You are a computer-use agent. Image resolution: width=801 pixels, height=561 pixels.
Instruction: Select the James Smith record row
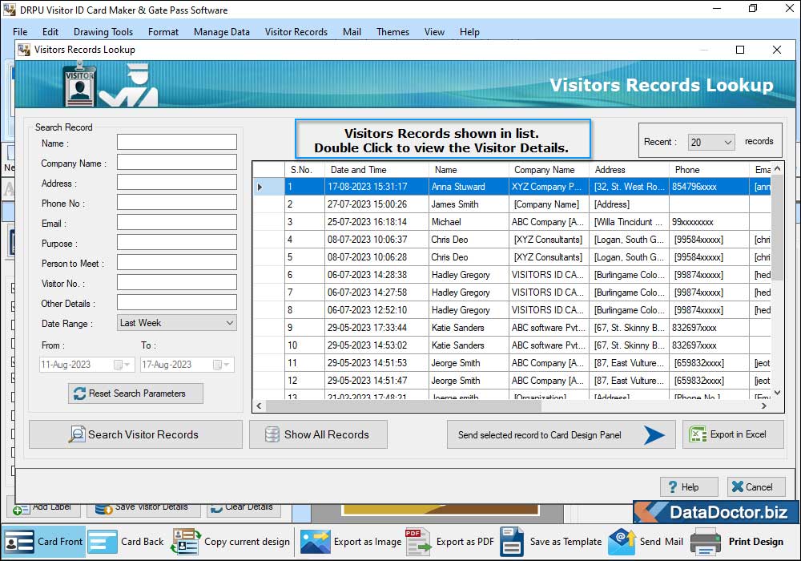[x=512, y=204]
